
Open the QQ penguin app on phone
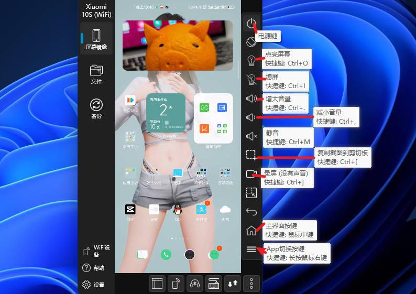[178, 210]
